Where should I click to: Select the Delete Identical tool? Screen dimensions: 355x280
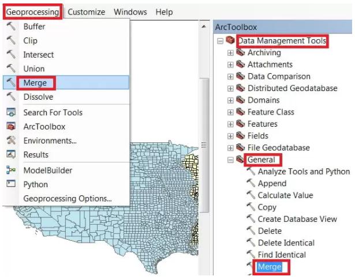click(286, 243)
